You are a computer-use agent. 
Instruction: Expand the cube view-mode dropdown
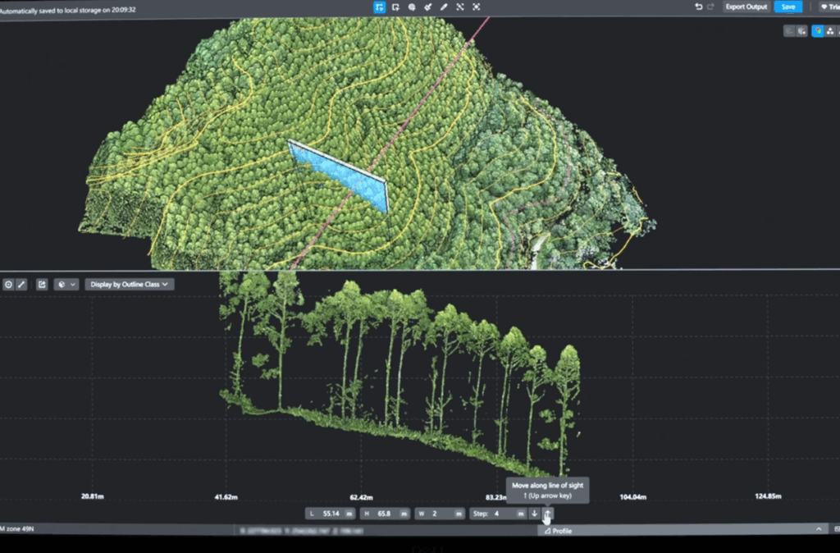(66, 285)
